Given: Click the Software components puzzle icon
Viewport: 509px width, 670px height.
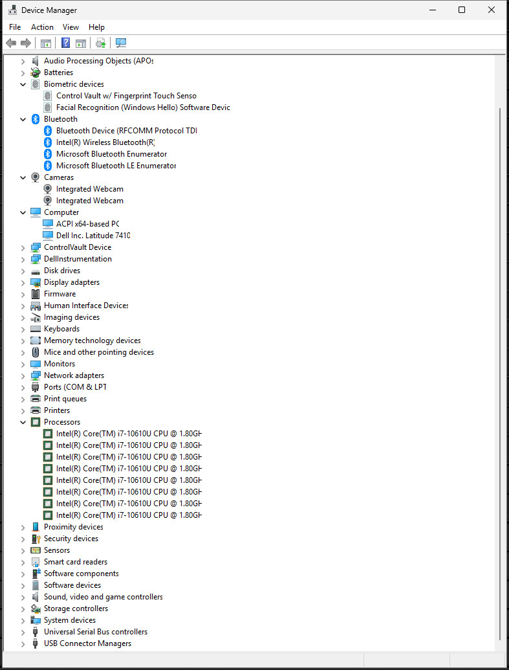Looking at the screenshot, I should click(x=36, y=574).
